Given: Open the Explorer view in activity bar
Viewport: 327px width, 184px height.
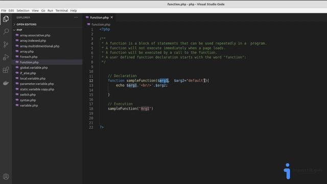Looking at the screenshot, I should [6, 19].
